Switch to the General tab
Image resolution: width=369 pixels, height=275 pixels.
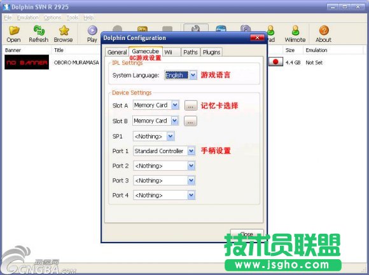click(x=117, y=52)
